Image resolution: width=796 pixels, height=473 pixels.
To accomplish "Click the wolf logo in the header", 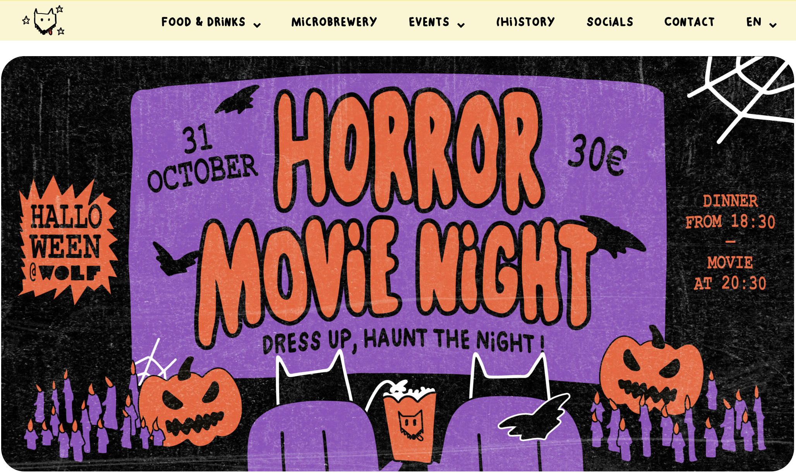I will [43, 21].
